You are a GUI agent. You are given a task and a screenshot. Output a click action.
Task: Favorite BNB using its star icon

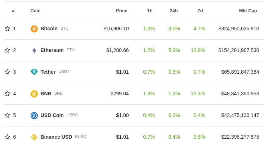click(7, 94)
